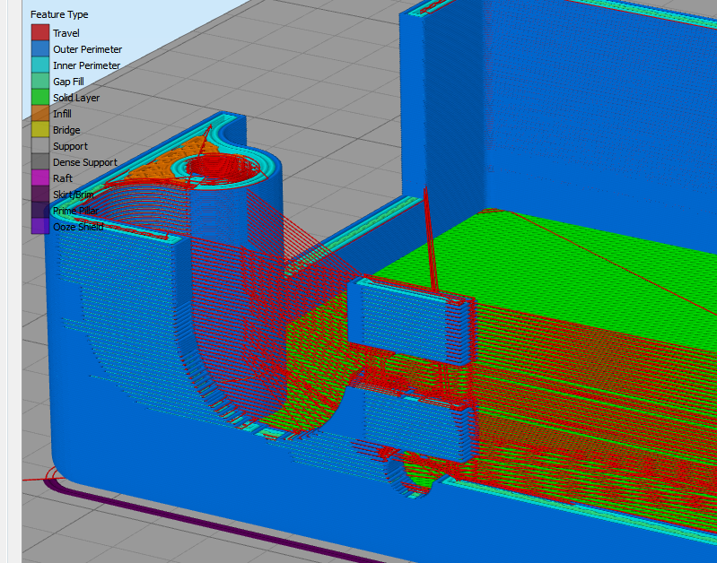Click the orange Infill legend swatch
The image size is (717, 563).
coord(39,114)
